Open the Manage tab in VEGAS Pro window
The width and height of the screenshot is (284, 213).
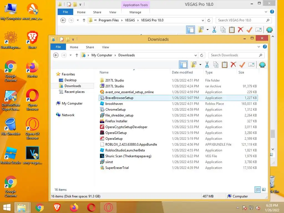coord(135,12)
